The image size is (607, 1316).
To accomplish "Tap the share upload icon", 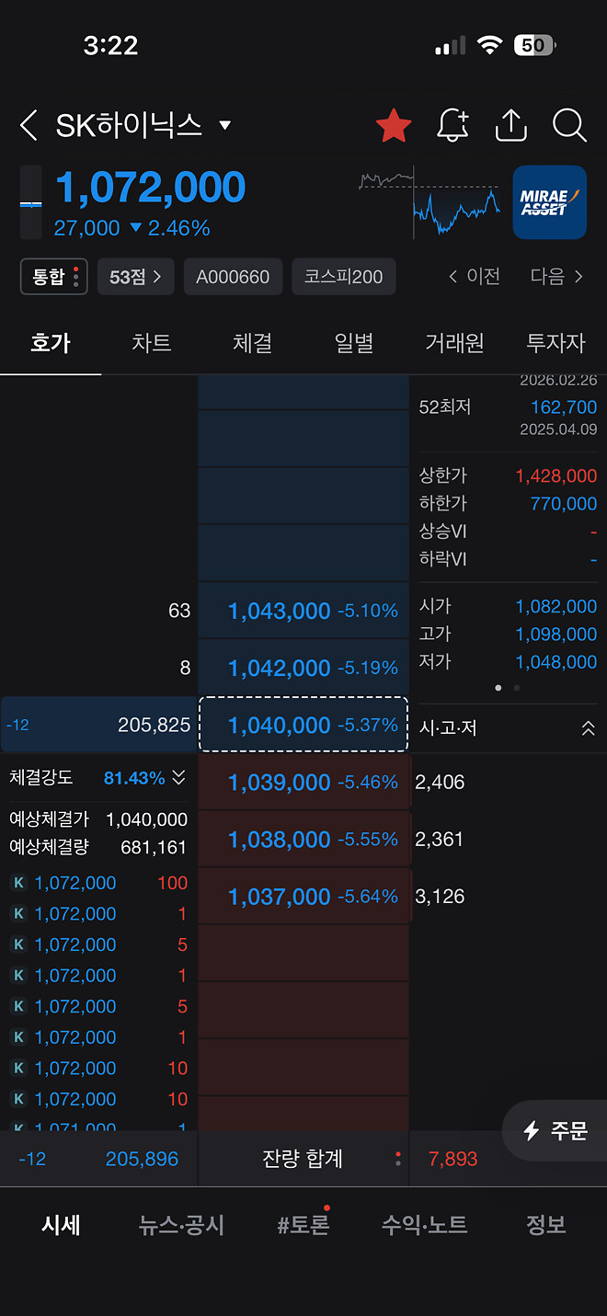I will coord(510,126).
